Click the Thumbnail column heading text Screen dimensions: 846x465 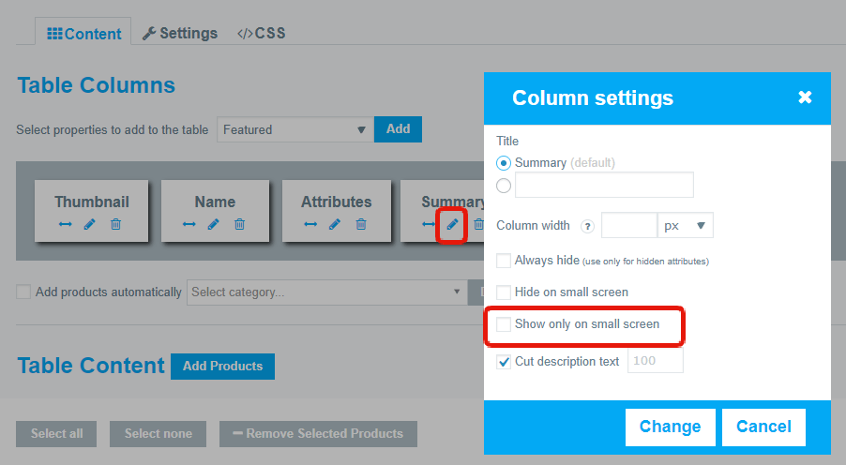(92, 202)
